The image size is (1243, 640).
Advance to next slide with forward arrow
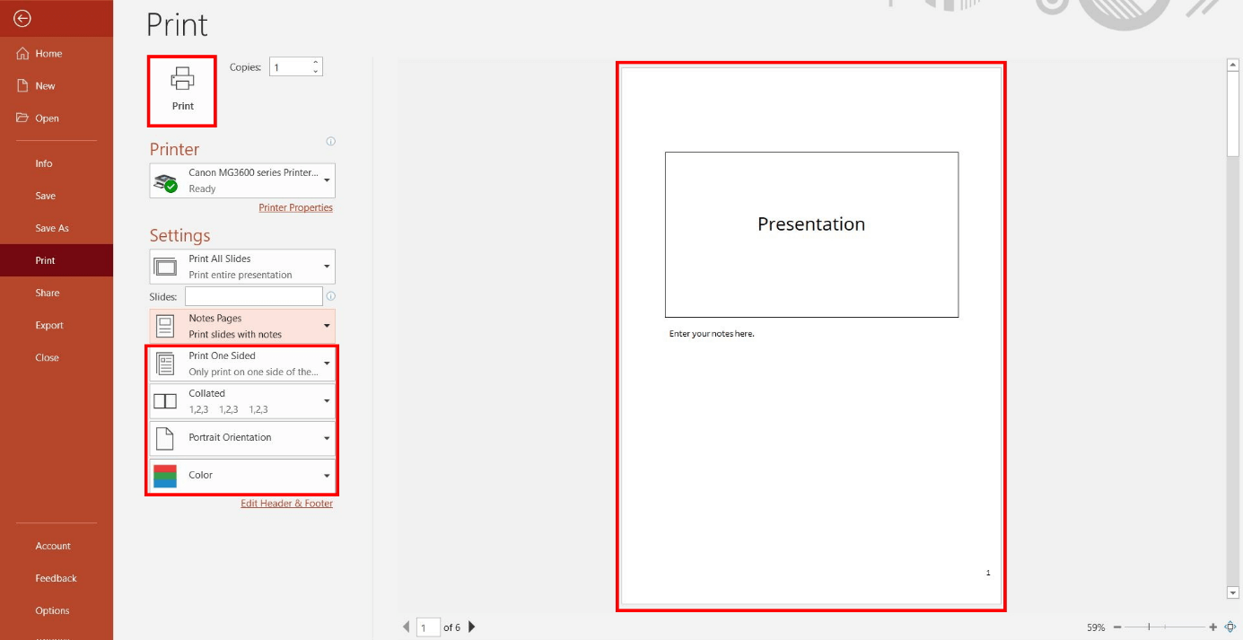pyautogui.click(x=471, y=627)
